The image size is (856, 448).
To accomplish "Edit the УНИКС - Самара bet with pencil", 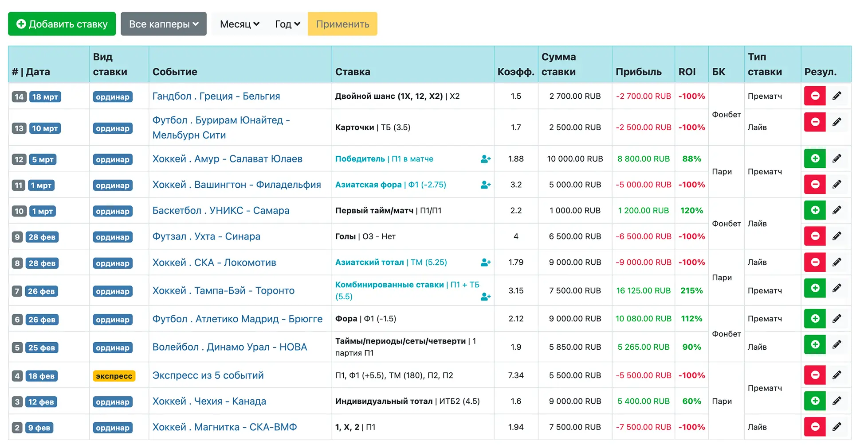I will (x=836, y=210).
